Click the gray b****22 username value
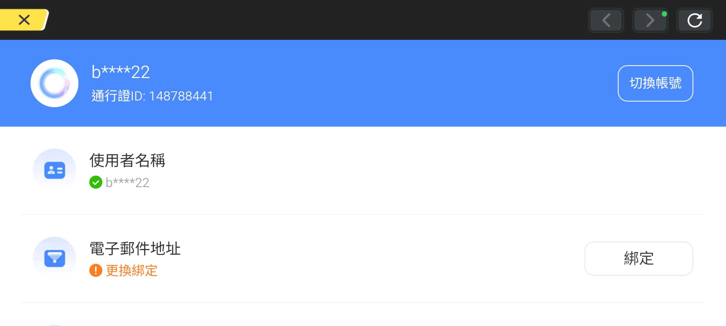The image size is (726, 326). point(127,183)
